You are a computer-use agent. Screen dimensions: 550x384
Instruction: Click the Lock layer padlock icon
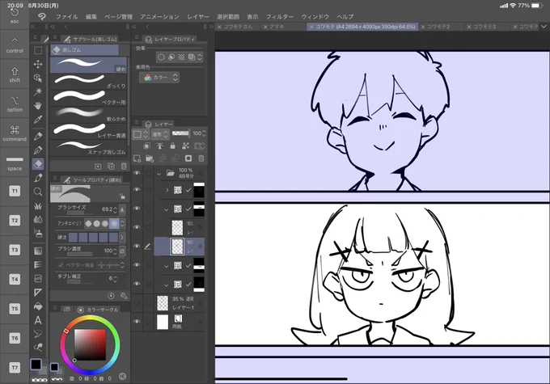pyautogui.click(x=172, y=146)
